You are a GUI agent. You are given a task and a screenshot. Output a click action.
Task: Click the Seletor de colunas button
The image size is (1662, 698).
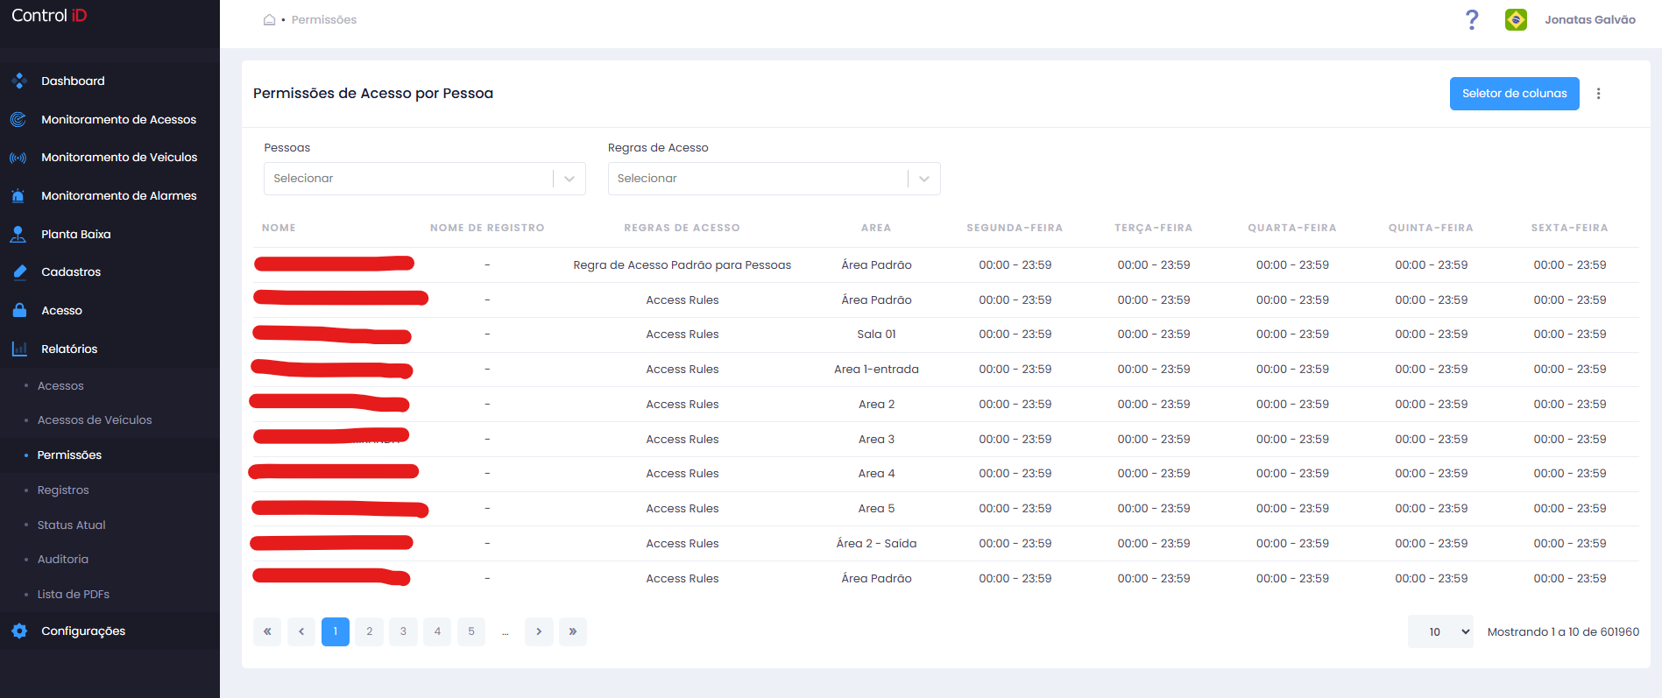[1514, 94]
